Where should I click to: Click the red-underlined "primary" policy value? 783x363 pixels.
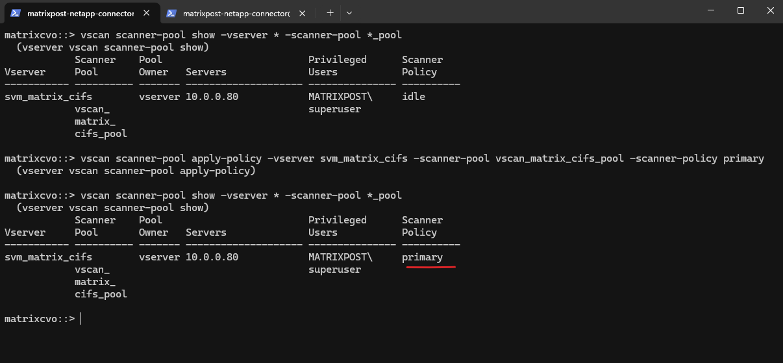tap(422, 257)
